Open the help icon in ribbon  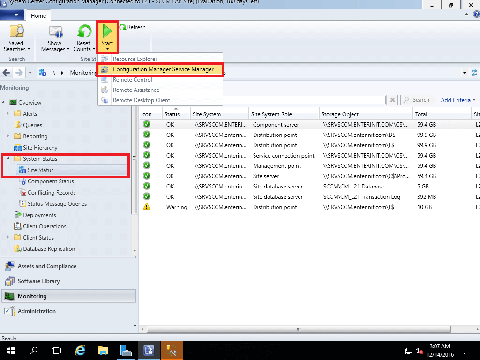coord(476,15)
